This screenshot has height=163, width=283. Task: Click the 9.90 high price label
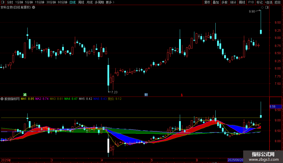pyautogui.click(x=252, y=11)
